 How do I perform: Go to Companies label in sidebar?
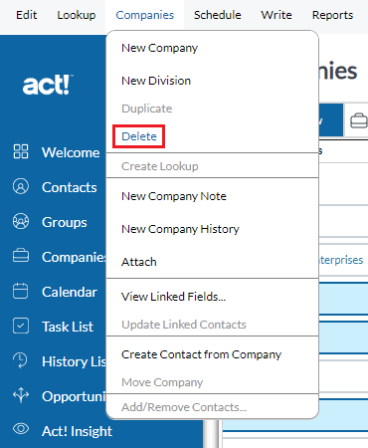point(74,257)
